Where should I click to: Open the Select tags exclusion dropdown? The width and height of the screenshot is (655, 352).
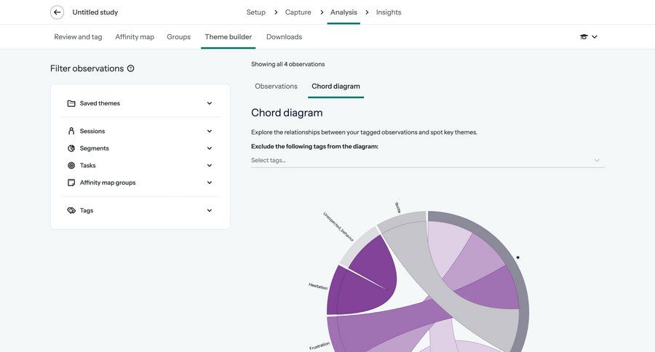click(x=427, y=160)
